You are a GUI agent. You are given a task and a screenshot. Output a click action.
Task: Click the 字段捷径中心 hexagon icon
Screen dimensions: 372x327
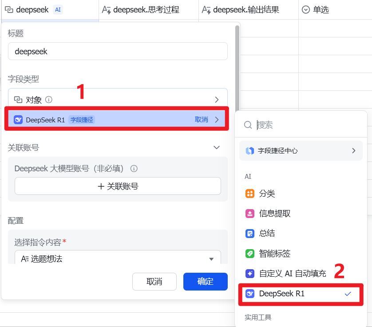pyautogui.click(x=250, y=150)
